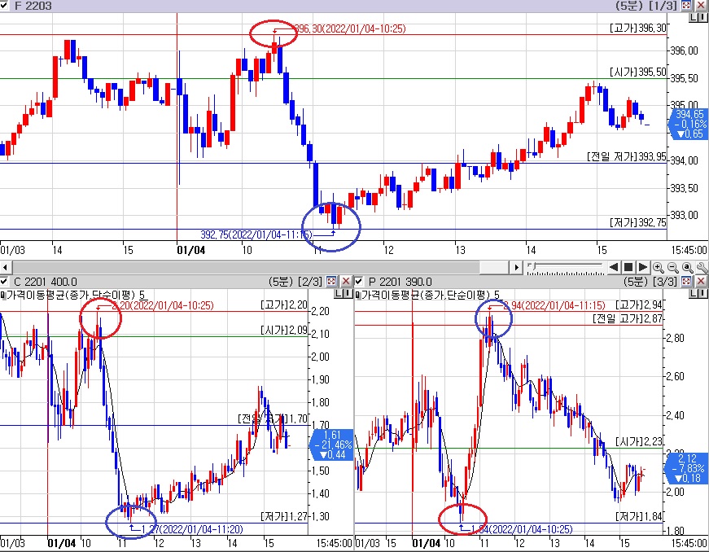Zoom out the chart with magnifier minus
Image resolution: width=709 pixels, height=552 pixels.
pyautogui.click(x=672, y=268)
